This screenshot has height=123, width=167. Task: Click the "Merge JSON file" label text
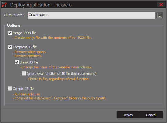click(24, 33)
